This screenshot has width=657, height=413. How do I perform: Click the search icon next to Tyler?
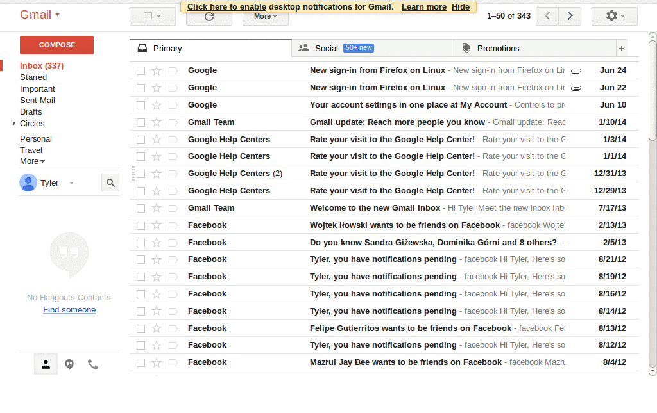pos(110,182)
